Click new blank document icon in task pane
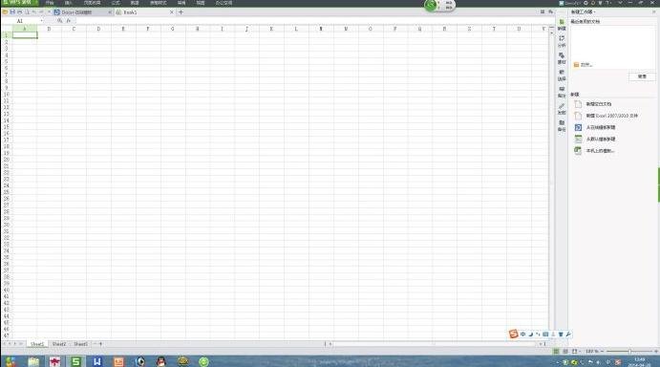Image resolution: width=660 pixels, height=367 pixels. click(x=579, y=103)
